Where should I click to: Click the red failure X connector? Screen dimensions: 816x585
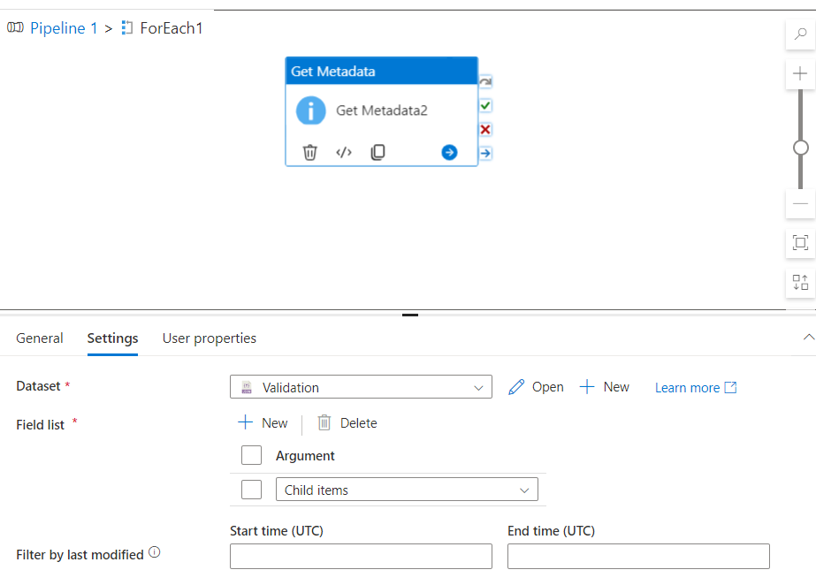[x=485, y=130]
